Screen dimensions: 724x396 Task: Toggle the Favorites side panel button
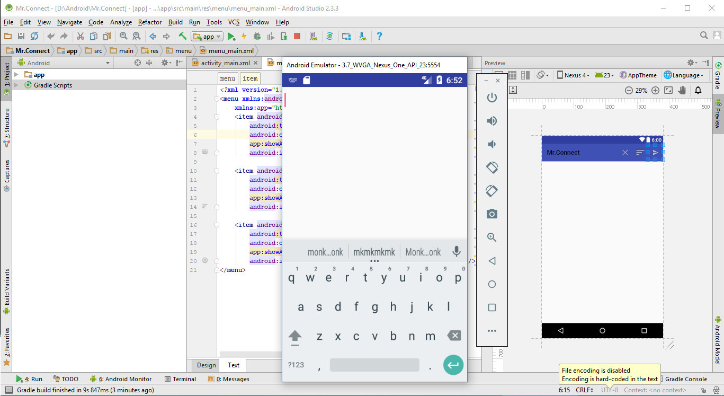click(x=6, y=346)
